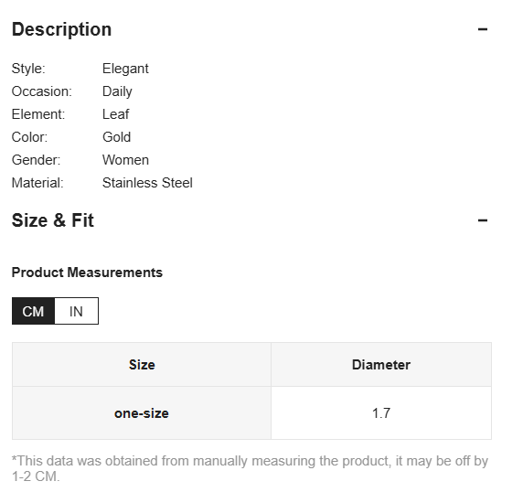The image size is (523, 492).
Task: Click the 1.7 diameter value cell
Action: click(381, 413)
